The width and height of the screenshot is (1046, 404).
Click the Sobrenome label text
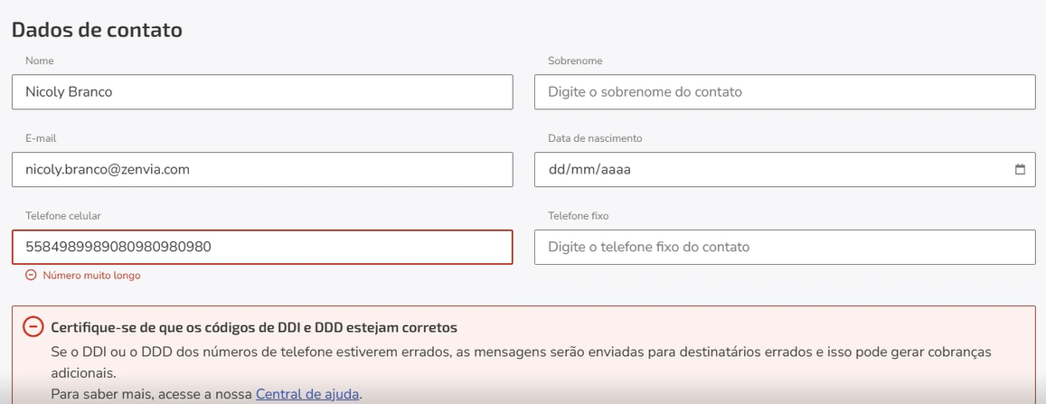575,61
